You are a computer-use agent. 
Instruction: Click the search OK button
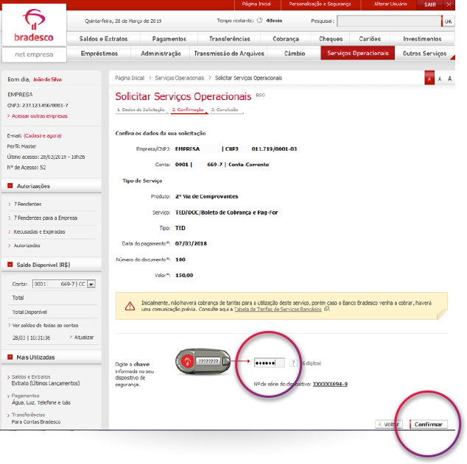tap(448, 21)
